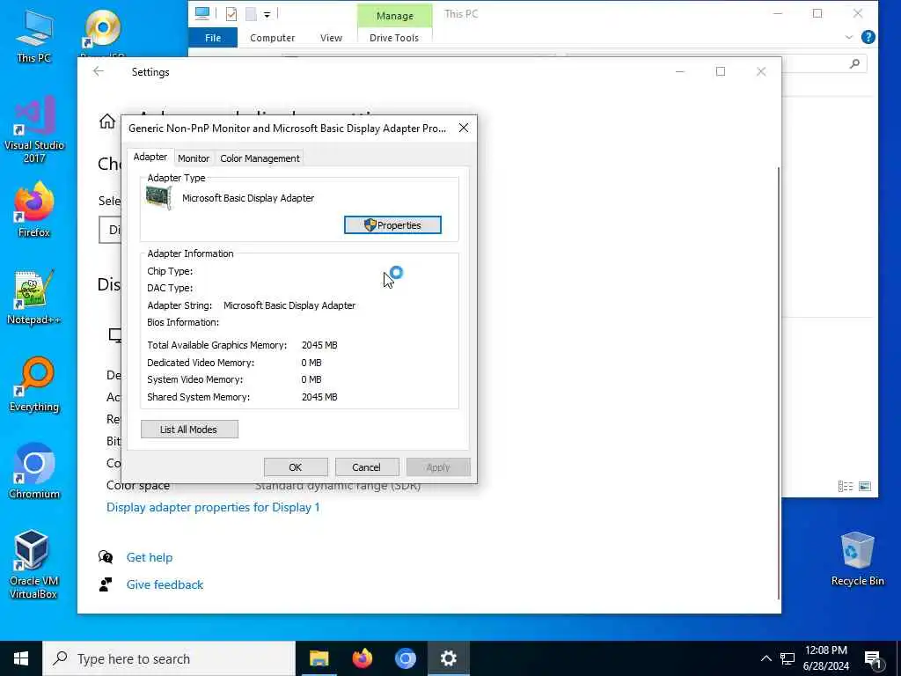Open the This PC desktop icon
Viewport: 901px width, 676px height.
click(x=34, y=36)
